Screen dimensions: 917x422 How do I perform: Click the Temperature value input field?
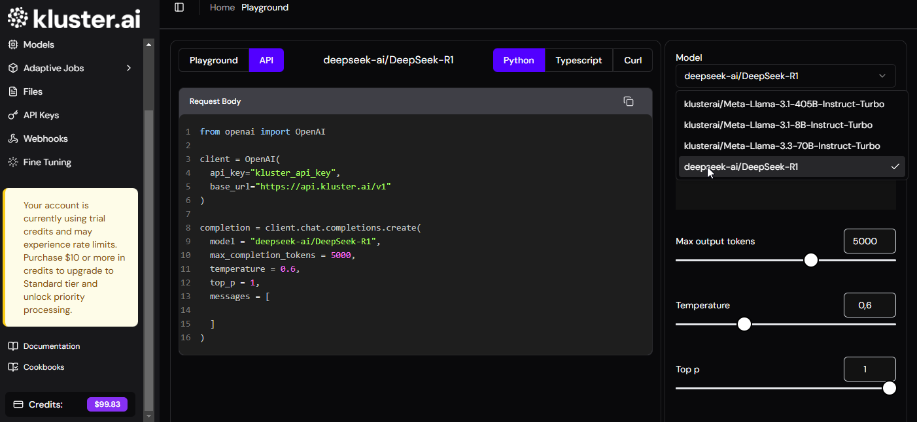[x=870, y=305]
